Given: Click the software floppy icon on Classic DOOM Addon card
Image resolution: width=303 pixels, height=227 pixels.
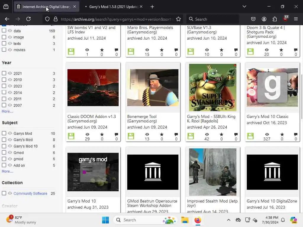Looking at the screenshot, I should [71, 136].
